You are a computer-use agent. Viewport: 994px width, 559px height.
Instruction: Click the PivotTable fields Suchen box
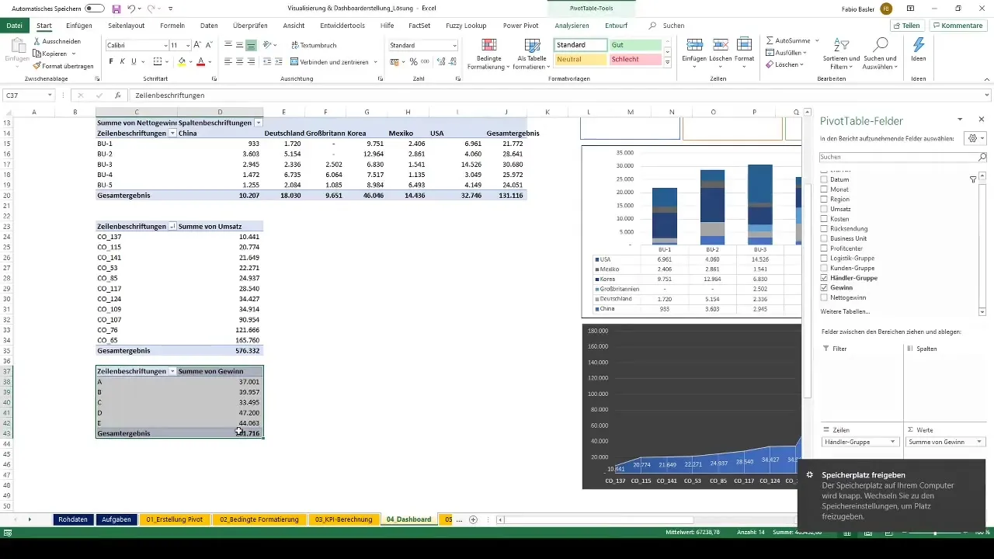(x=903, y=157)
